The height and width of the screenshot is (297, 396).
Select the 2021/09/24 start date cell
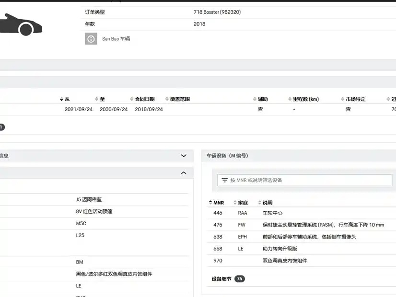click(x=79, y=109)
